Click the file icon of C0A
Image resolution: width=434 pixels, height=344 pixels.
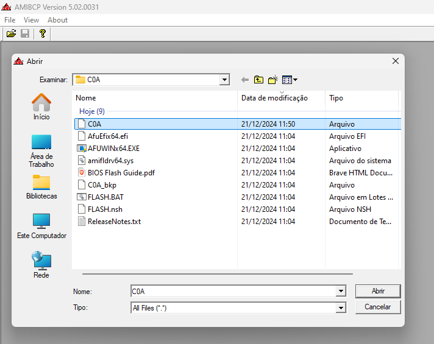[82, 124]
